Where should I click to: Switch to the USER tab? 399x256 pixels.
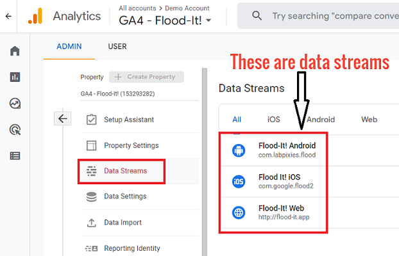pos(117,47)
